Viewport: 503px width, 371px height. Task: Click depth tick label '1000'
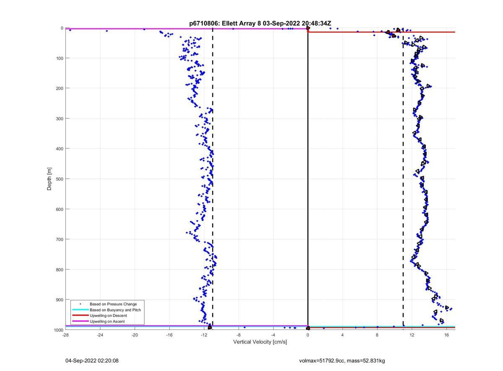[58, 330]
